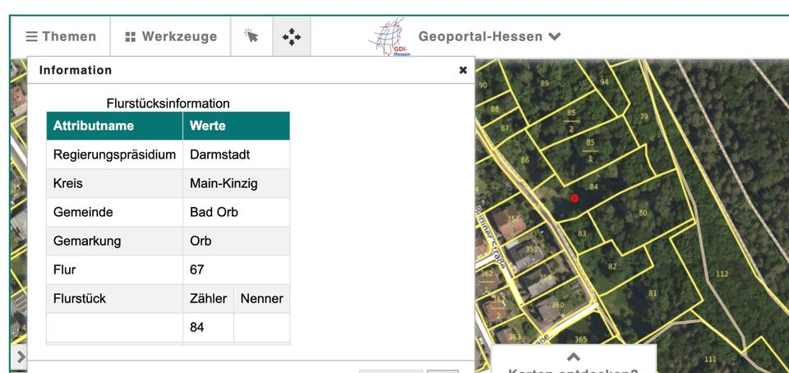Screen dimensions: 789x373
Task: Expand the collapsed left sidebar arrow
Action: 21,357
